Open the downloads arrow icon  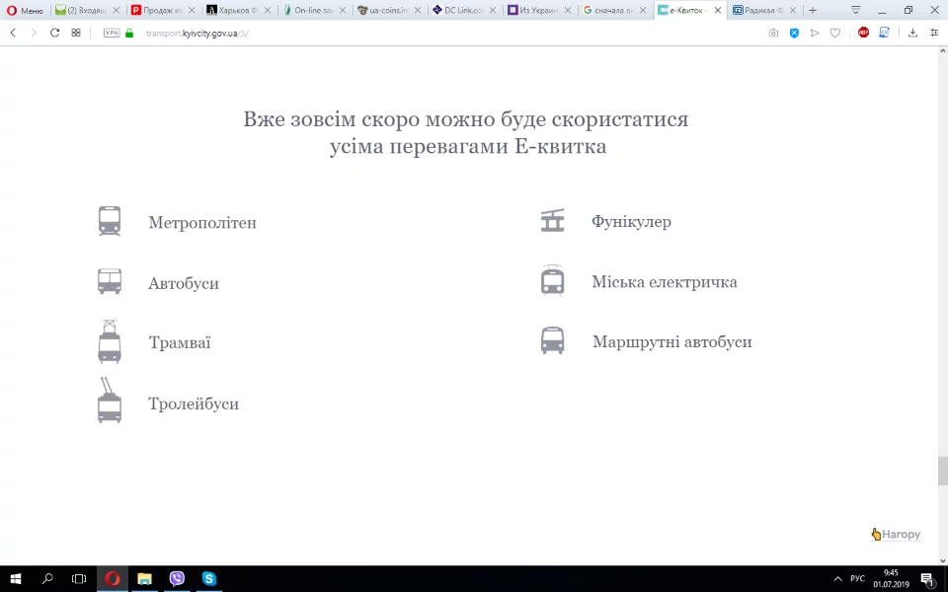[912, 34]
